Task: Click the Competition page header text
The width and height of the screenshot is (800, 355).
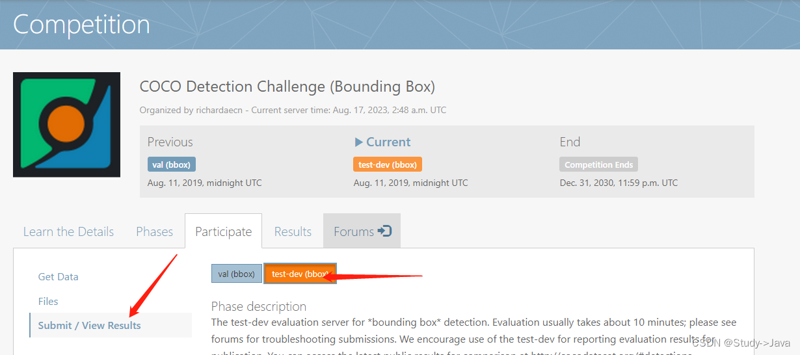Action: [82, 25]
